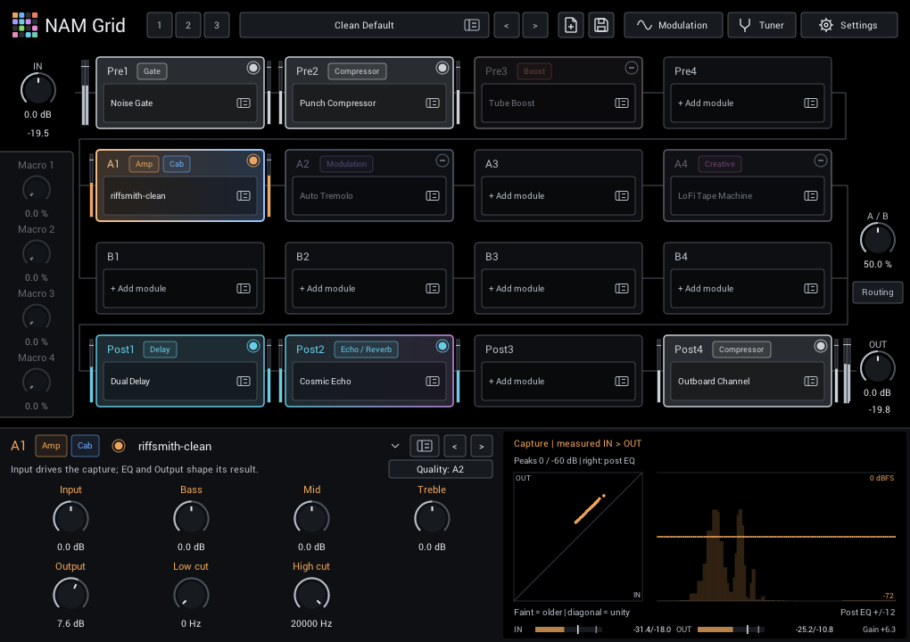This screenshot has width=910, height=642.
Task: Click the NAM Grid colored logo
Action: tap(25, 25)
